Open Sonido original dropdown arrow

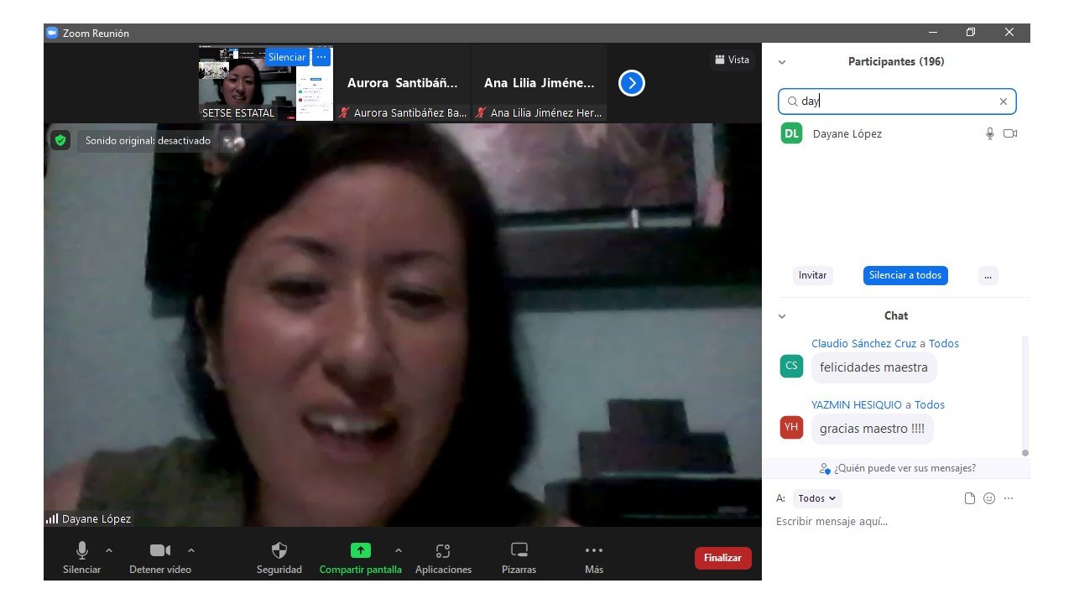(226, 141)
